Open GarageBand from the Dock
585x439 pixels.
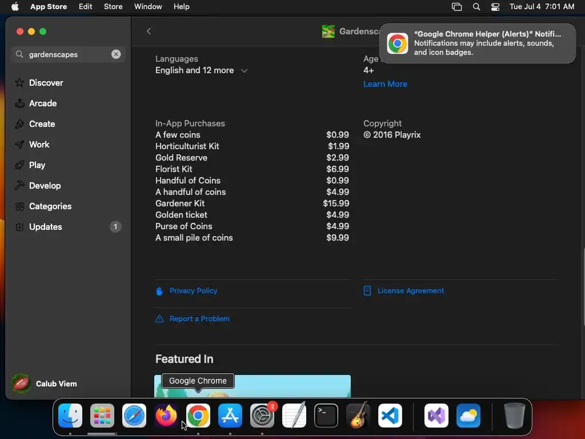358,416
